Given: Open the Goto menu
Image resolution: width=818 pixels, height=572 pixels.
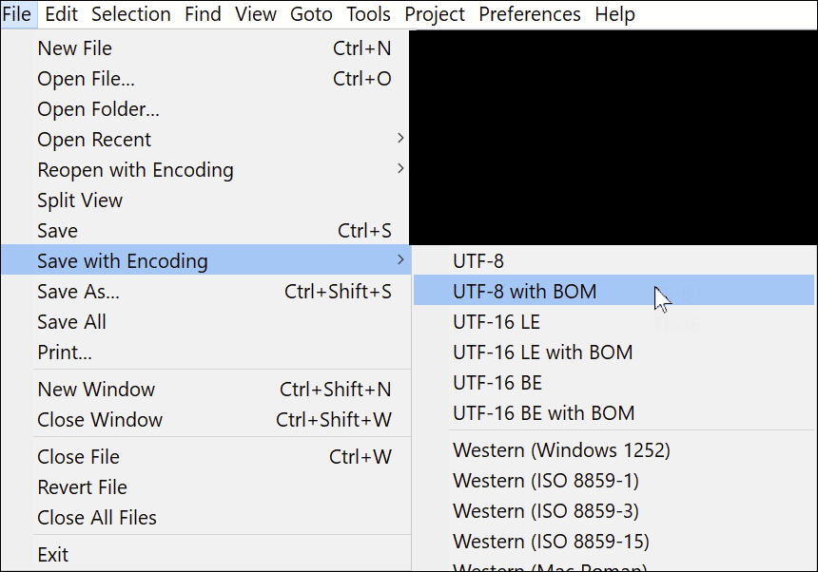Looking at the screenshot, I should (312, 14).
